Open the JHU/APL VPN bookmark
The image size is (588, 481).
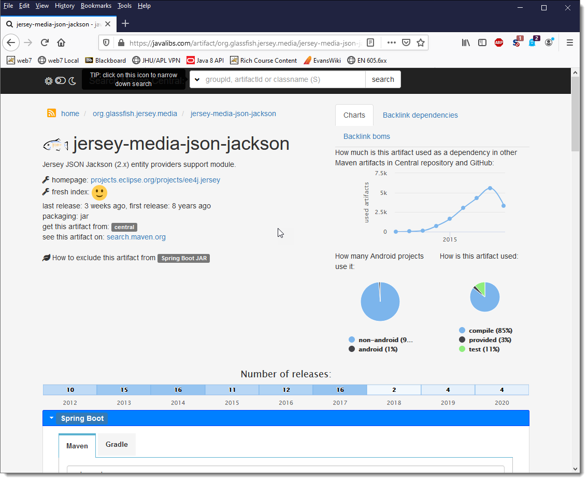(156, 61)
